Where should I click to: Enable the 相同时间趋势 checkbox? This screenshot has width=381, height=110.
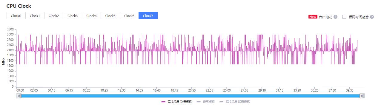(344, 17)
